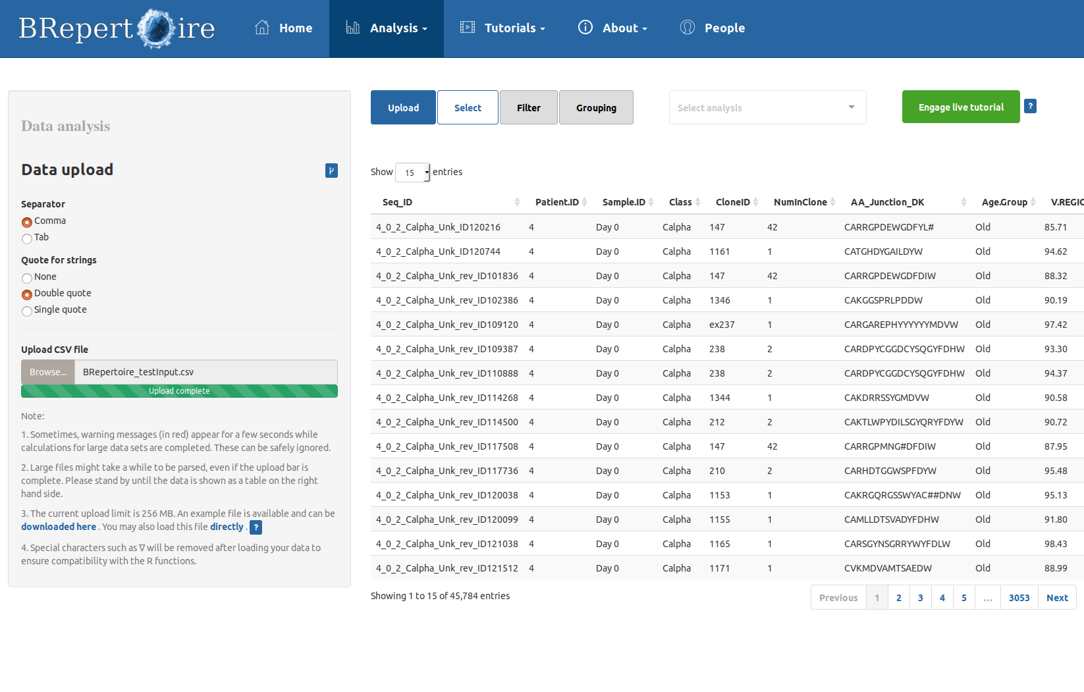Switch to the Grouping tab
Viewport: 1084px width, 692px height.
pyautogui.click(x=595, y=107)
